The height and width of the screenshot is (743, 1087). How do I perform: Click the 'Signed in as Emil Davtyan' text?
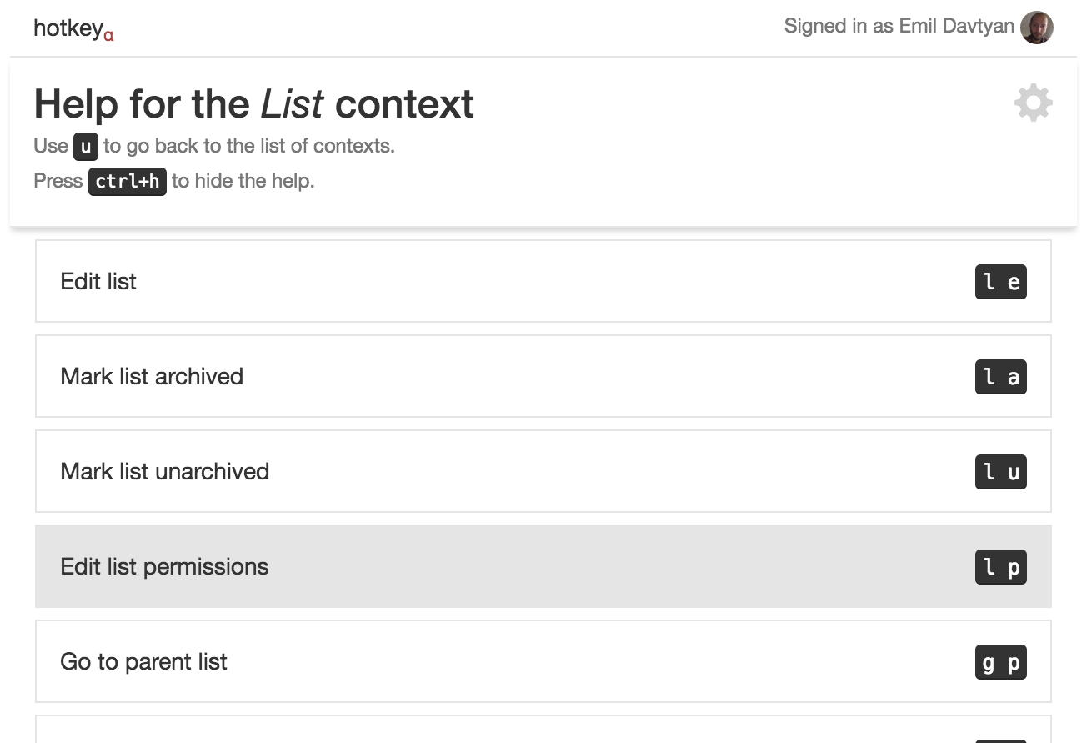click(x=899, y=27)
